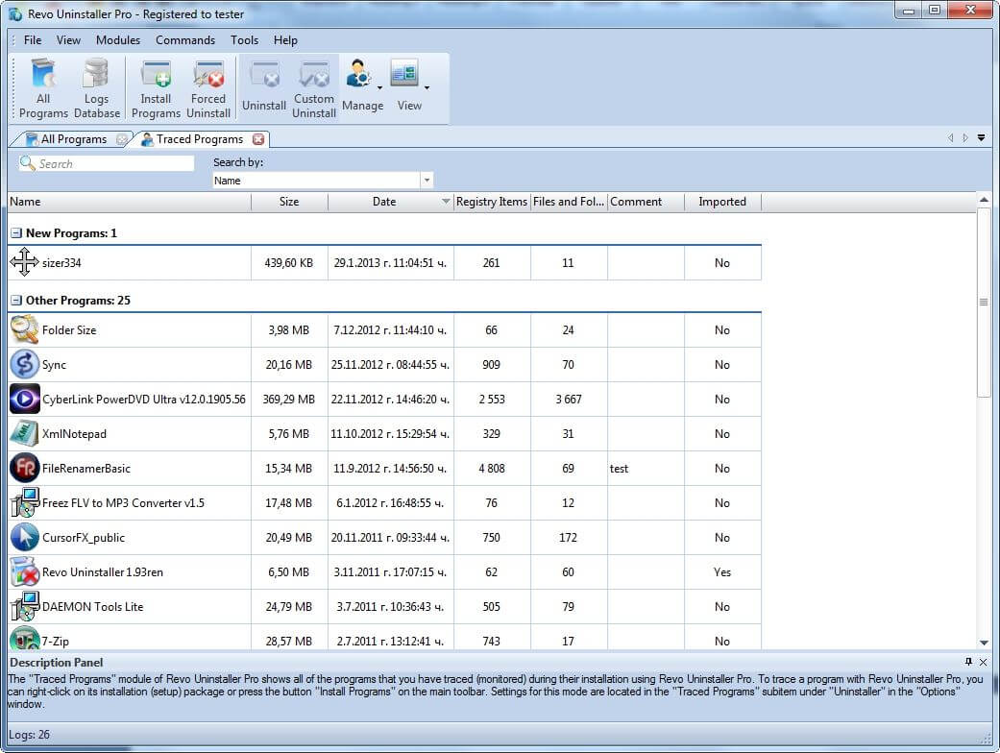Open the All Programs toolbar module
Viewport: 1000px width, 753px height.
pos(43,88)
